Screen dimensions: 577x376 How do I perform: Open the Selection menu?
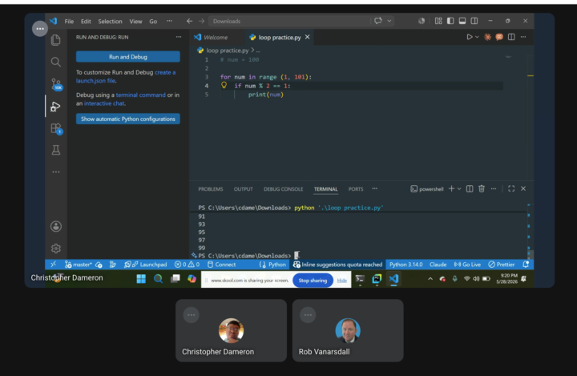tap(110, 22)
